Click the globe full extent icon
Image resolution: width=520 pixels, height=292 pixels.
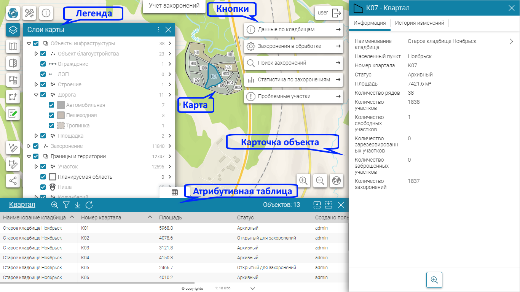tap(337, 181)
